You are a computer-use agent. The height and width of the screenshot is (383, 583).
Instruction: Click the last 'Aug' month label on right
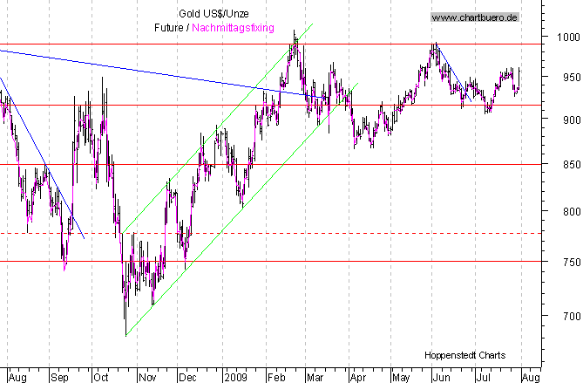click(531, 378)
